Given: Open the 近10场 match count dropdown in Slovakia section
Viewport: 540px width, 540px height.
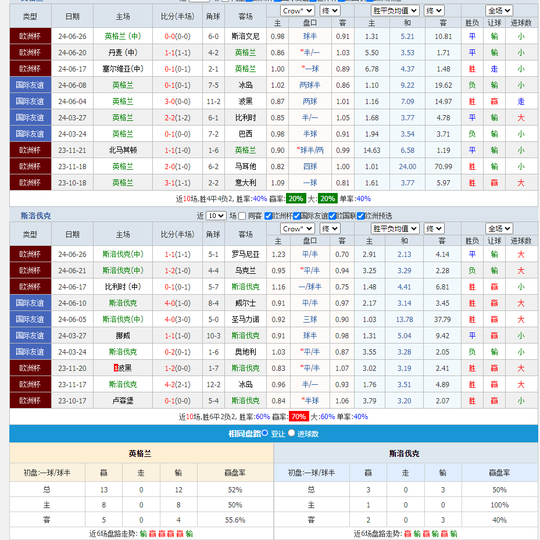Looking at the screenshot, I should coord(217,216).
